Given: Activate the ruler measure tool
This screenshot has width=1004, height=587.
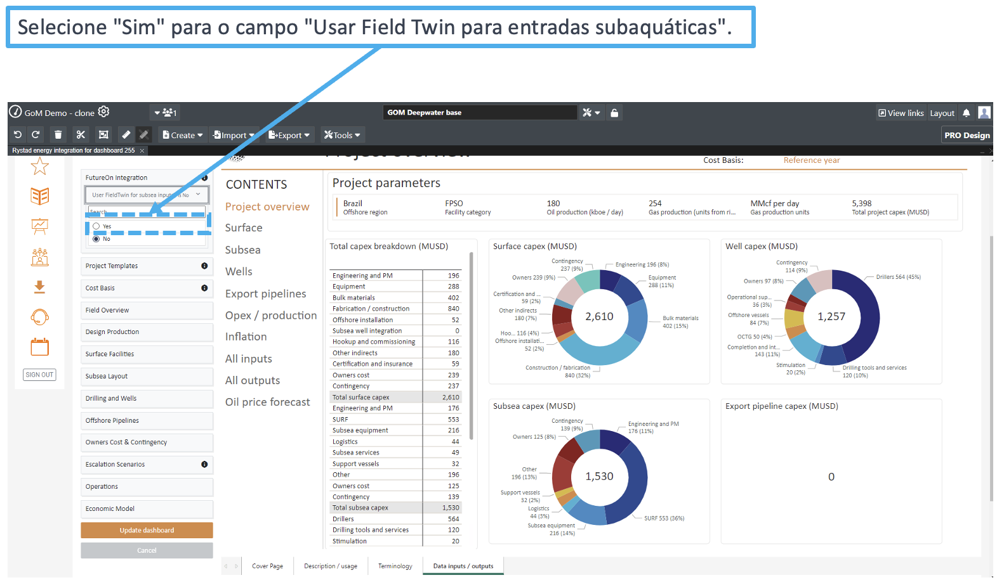Looking at the screenshot, I should click(126, 134).
